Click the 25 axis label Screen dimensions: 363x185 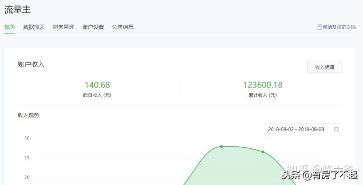coord(27,158)
